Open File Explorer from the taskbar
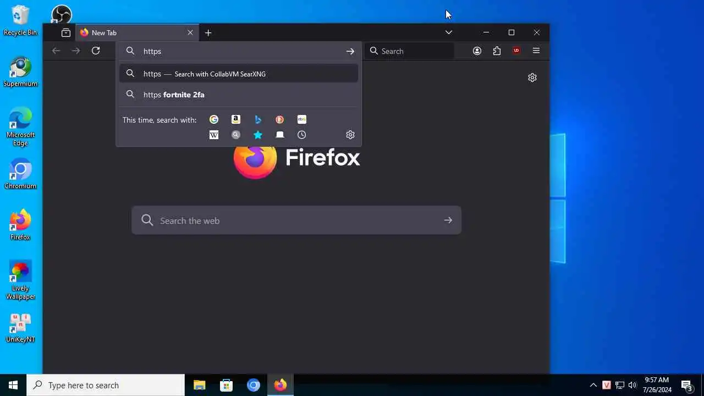The image size is (704, 396). (x=199, y=385)
